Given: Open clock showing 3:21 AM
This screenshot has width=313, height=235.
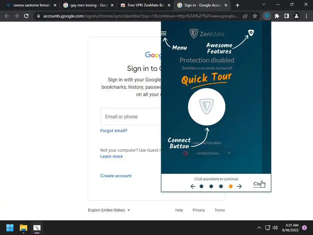Looking at the screenshot, I should (x=290, y=228).
